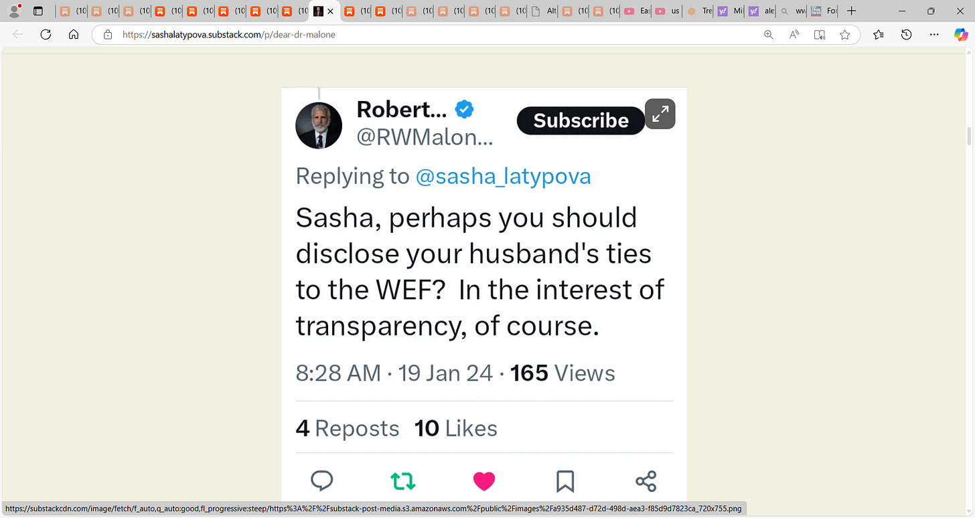Viewport: 975px width, 518px height.
Task: Open the profile avatar menu
Action: pyautogui.click(x=13, y=11)
